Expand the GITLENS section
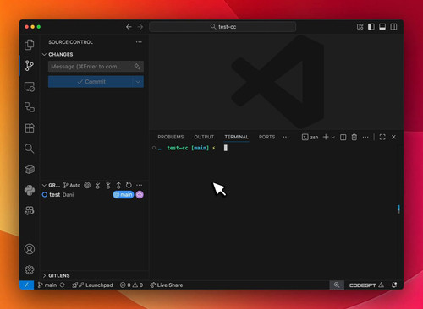 (x=44, y=275)
